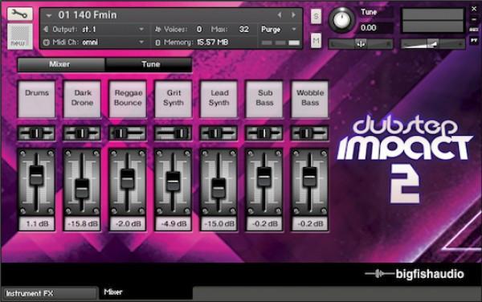Viewport: 482px width, 302px height.
Task: Switch to the Mixer tab
Action: coord(61,64)
